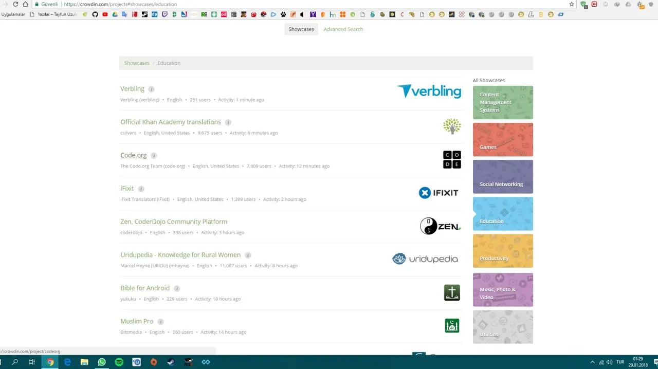
Task: Open the paw print bookmark icon
Action: (x=283, y=14)
